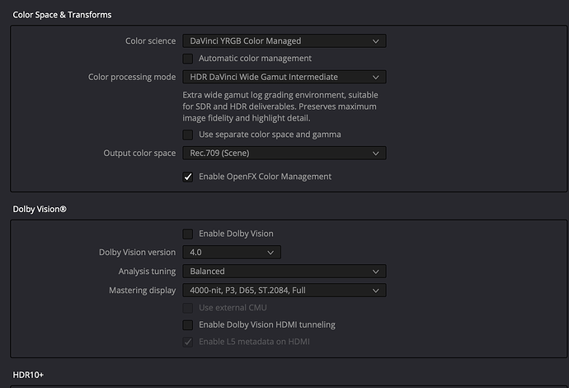The height and width of the screenshot is (388, 569).
Task: Click the Dolby Vision version label
Action: 137,252
